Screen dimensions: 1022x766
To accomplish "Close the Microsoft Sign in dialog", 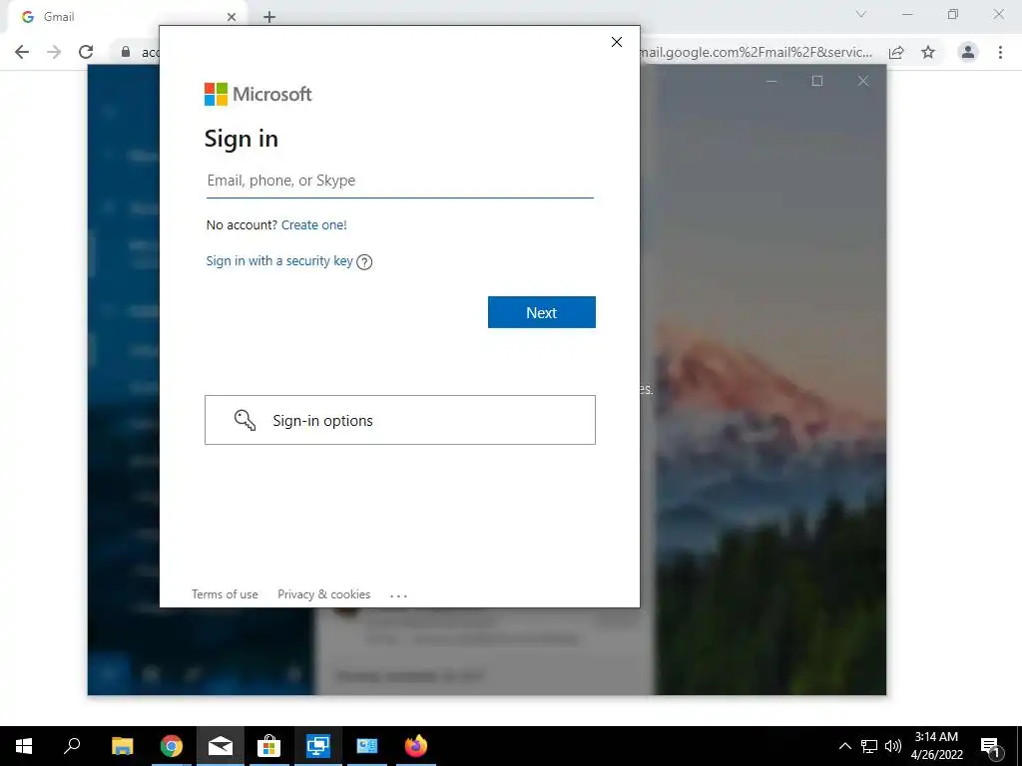I will pyautogui.click(x=617, y=42).
